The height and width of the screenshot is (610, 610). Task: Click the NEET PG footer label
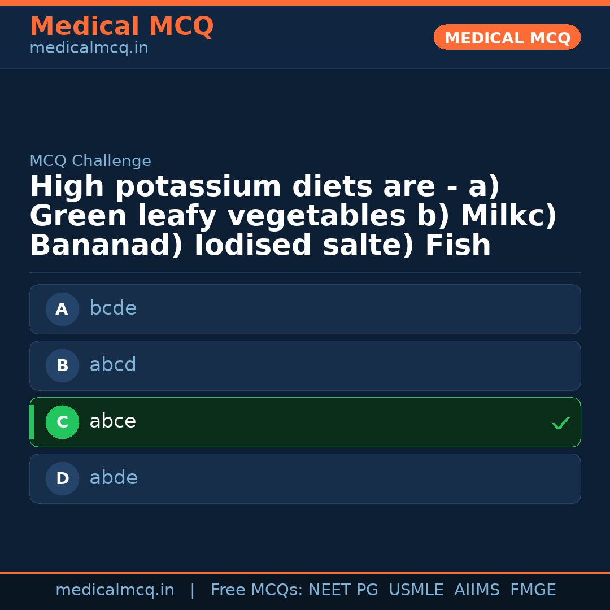[343, 590]
